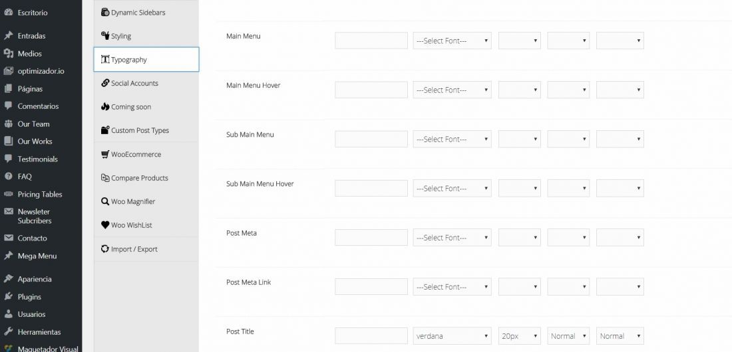Click the Main Menu Hover color field
732x352 pixels.
371,90
